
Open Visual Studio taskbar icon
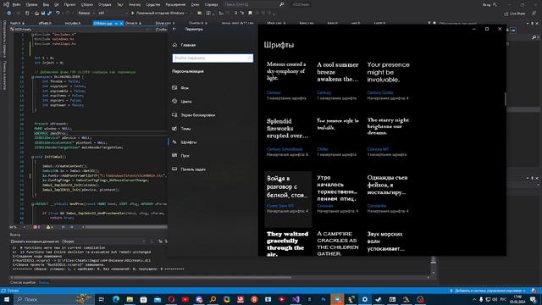296,299
